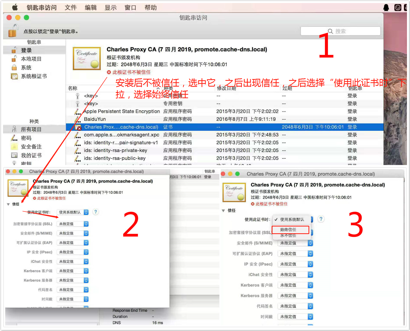
Task: Open S/MIME dropdown in window 3
Action: tap(295, 243)
